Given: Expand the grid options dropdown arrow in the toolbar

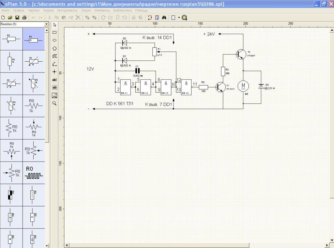Looking at the screenshot, I should [179, 17].
